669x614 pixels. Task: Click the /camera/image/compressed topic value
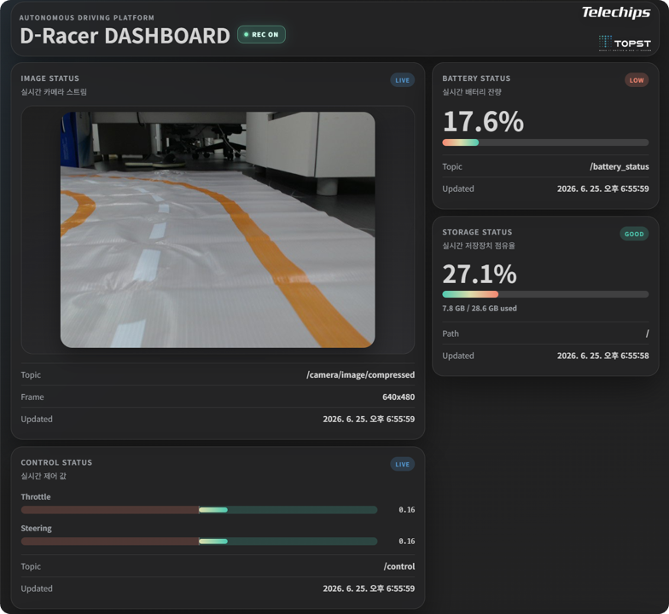coord(360,375)
